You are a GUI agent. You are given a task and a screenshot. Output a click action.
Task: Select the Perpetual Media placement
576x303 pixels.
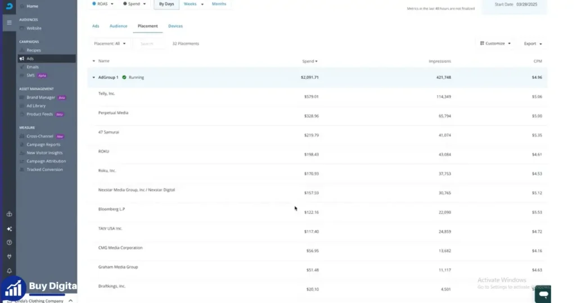click(x=113, y=113)
